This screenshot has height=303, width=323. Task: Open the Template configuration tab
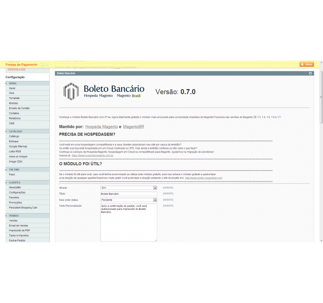(27, 98)
